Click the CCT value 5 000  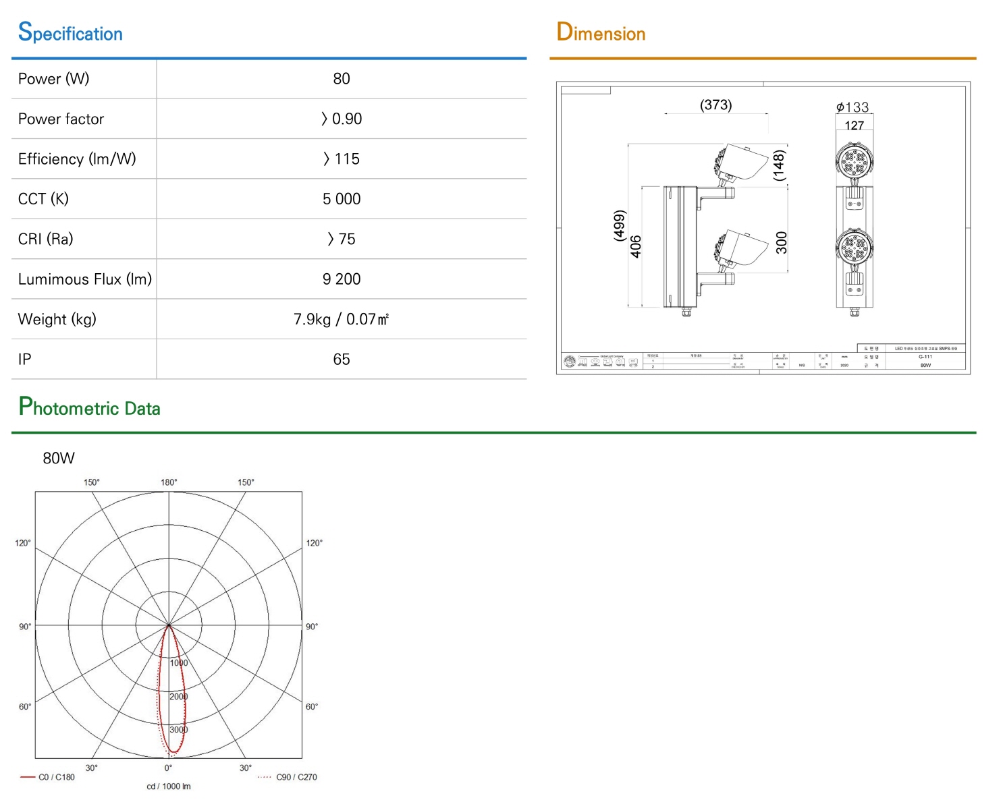tap(342, 199)
